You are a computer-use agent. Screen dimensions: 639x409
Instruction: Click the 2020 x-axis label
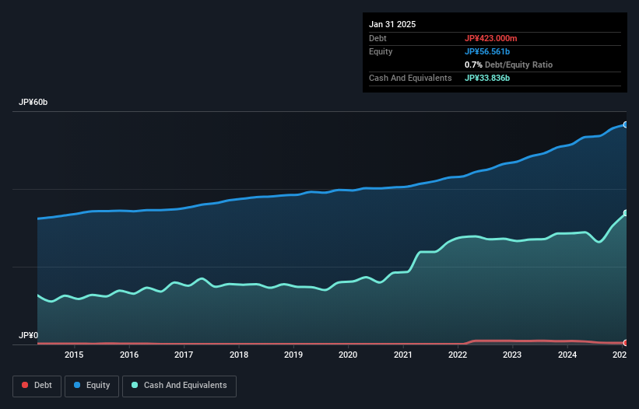pos(348,355)
